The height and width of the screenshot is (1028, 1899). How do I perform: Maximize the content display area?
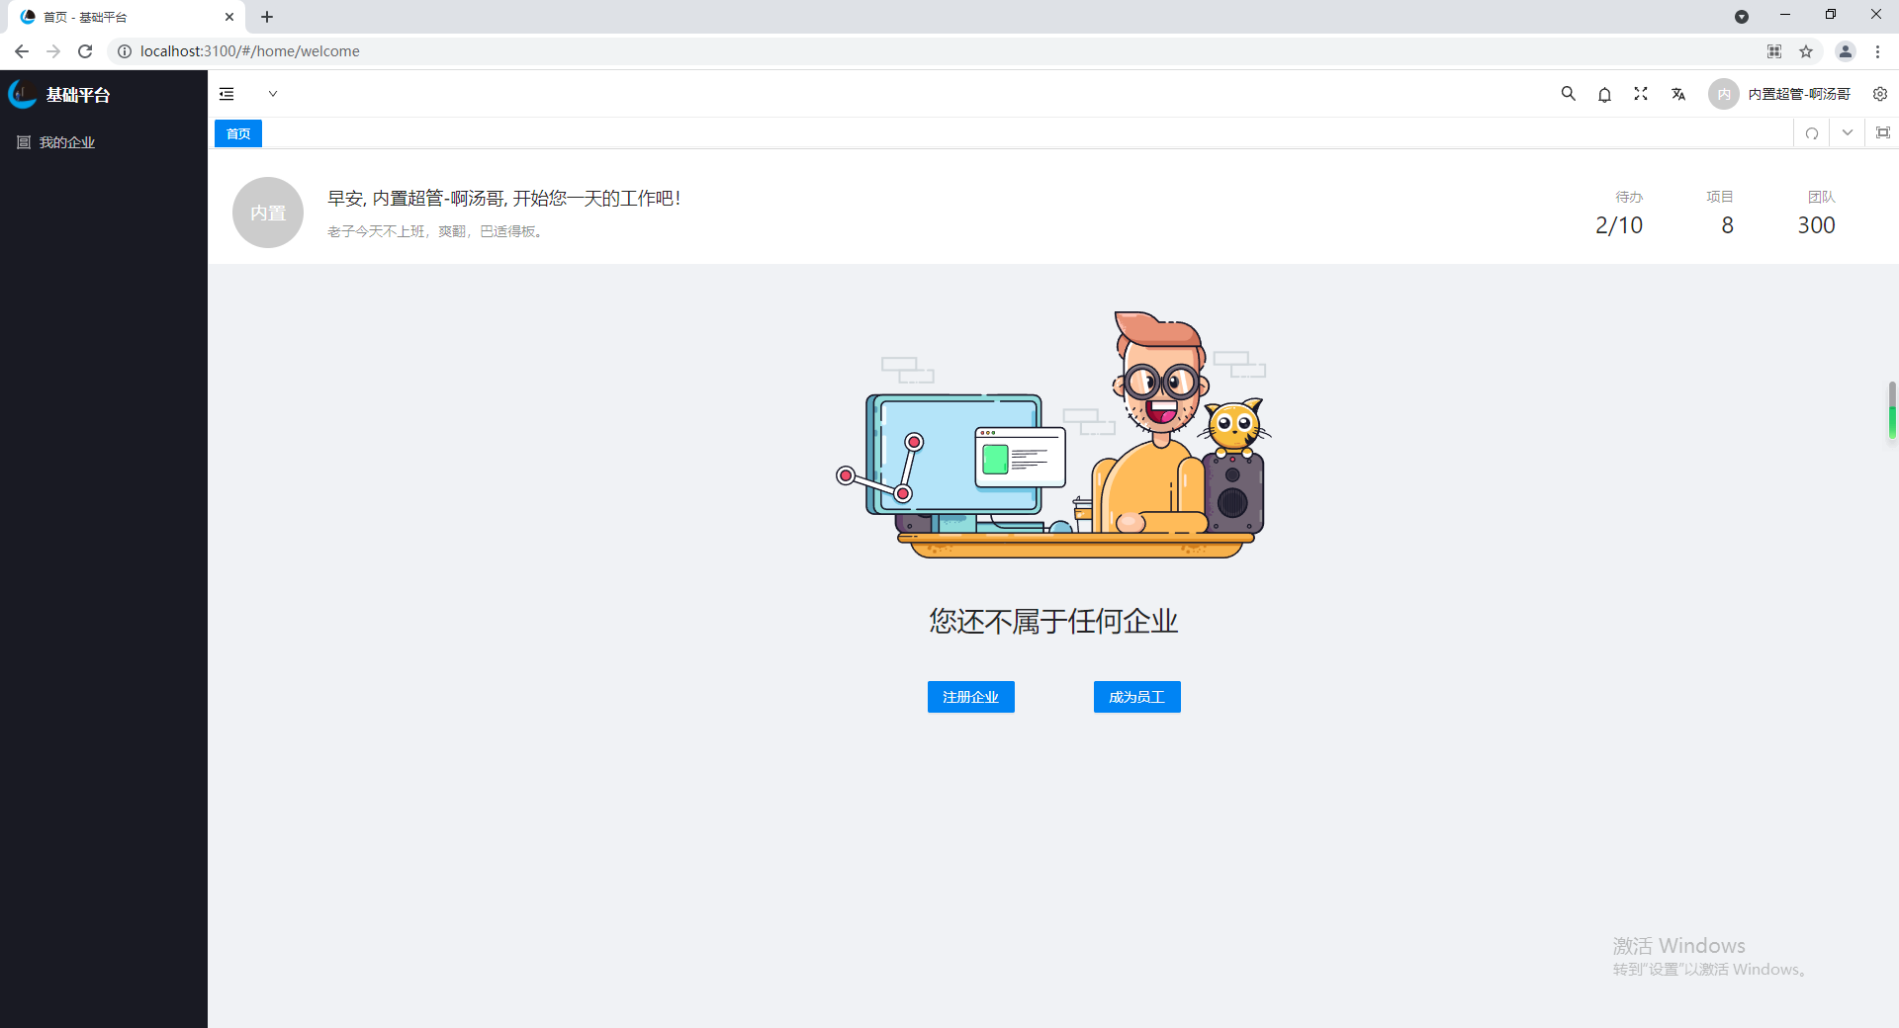tap(1883, 132)
